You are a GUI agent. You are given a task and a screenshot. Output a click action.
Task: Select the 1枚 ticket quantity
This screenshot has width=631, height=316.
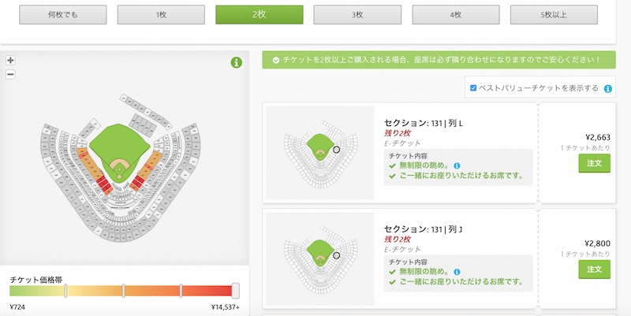(x=161, y=15)
